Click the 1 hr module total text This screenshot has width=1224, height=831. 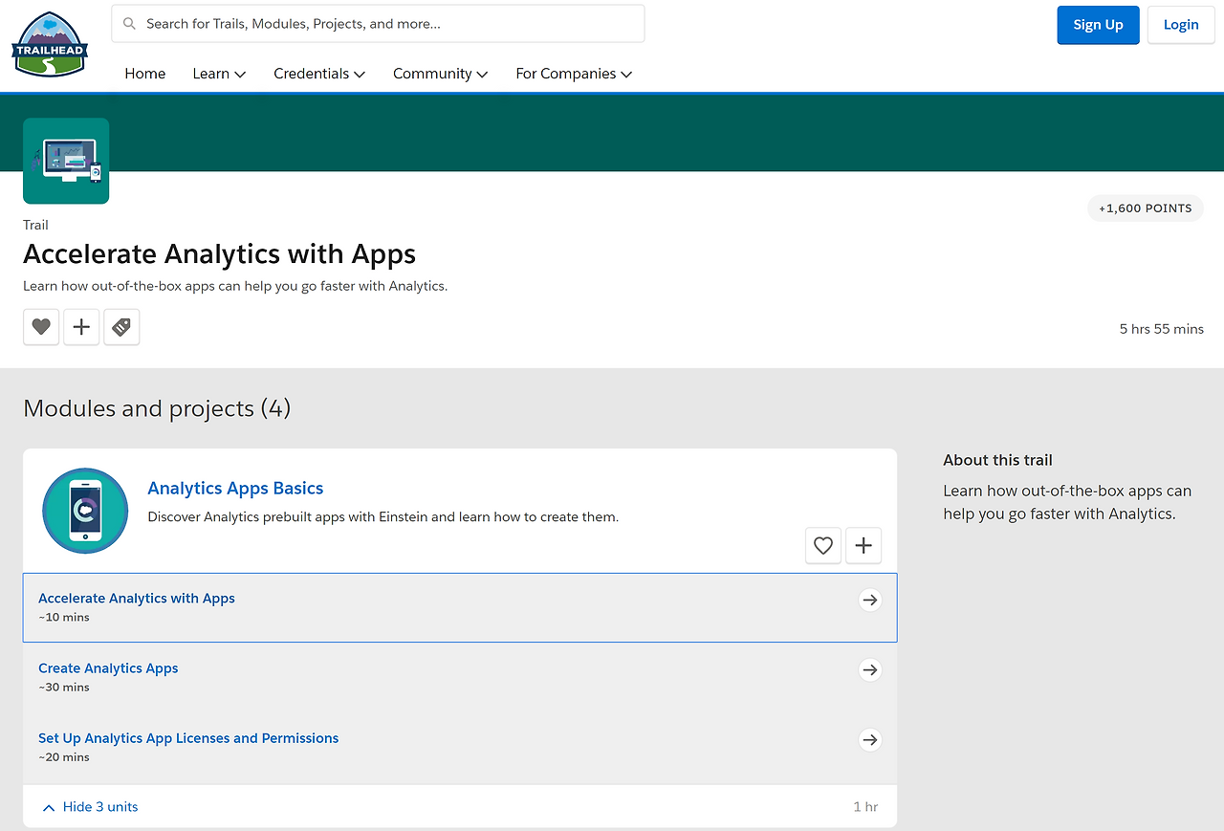point(865,807)
